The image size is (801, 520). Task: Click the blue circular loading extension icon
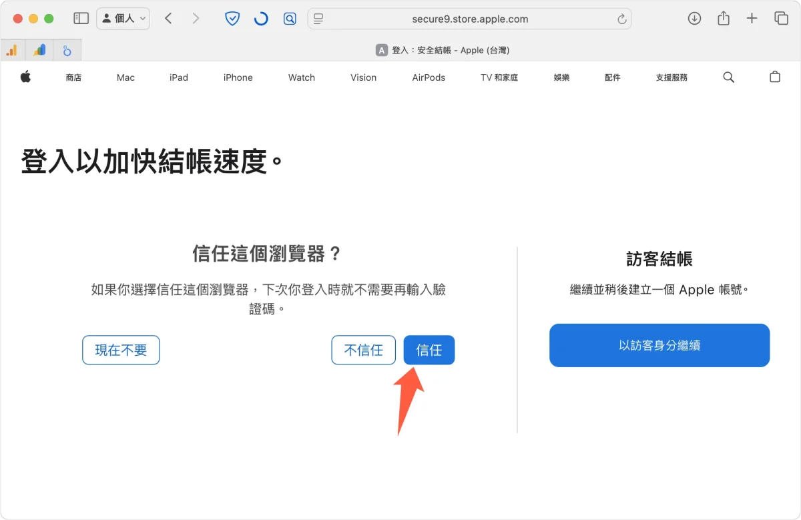[x=261, y=19]
